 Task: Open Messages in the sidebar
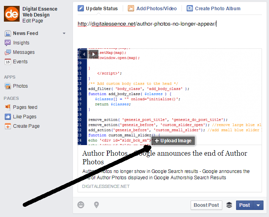click(x=24, y=52)
